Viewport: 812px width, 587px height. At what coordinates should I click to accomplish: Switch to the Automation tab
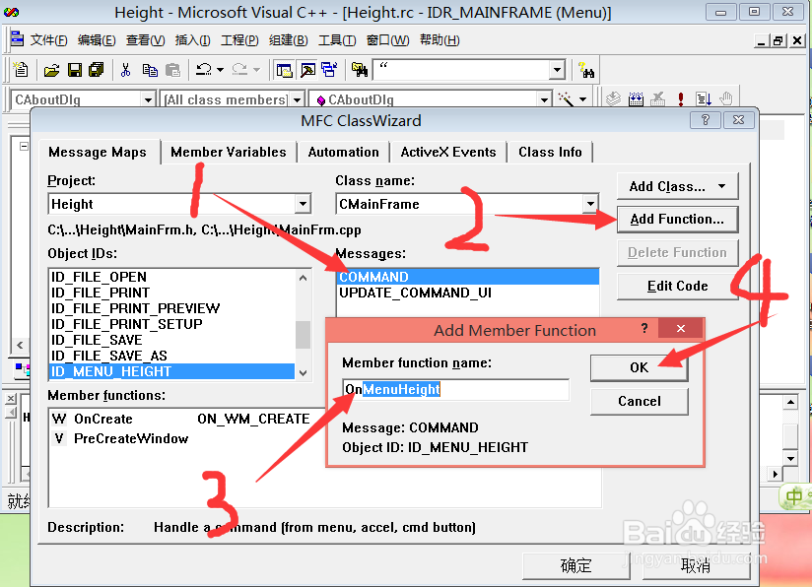pyautogui.click(x=343, y=152)
